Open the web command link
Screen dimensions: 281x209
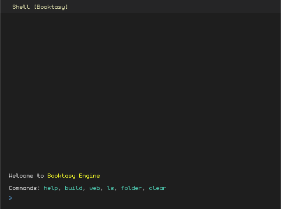point(95,188)
